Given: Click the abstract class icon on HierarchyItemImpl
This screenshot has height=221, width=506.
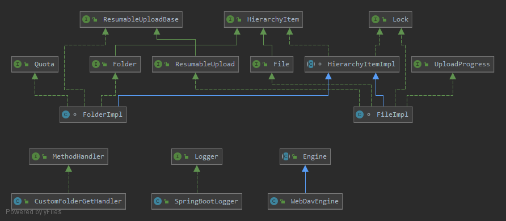Looking at the screenshot, I should point(311,64).
